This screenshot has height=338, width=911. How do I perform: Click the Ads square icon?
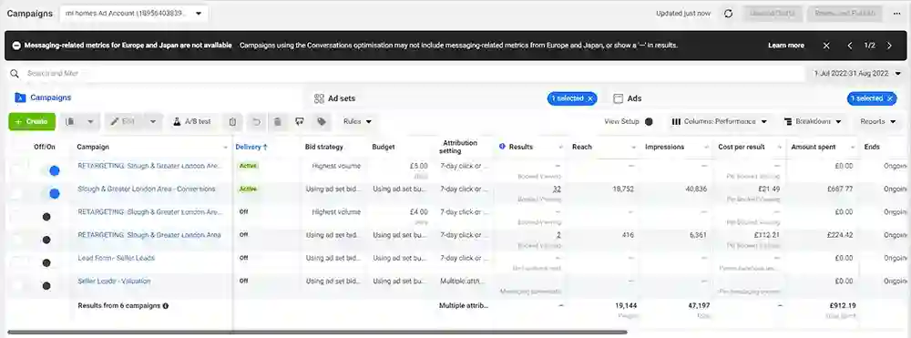click(619, 98)
